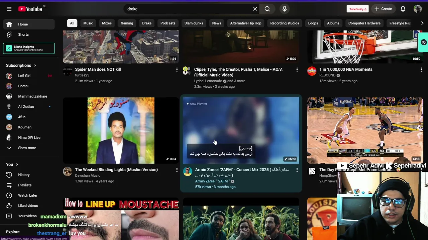Start voice search with microphone icon

pyautogui.click(x=285, y=9)
